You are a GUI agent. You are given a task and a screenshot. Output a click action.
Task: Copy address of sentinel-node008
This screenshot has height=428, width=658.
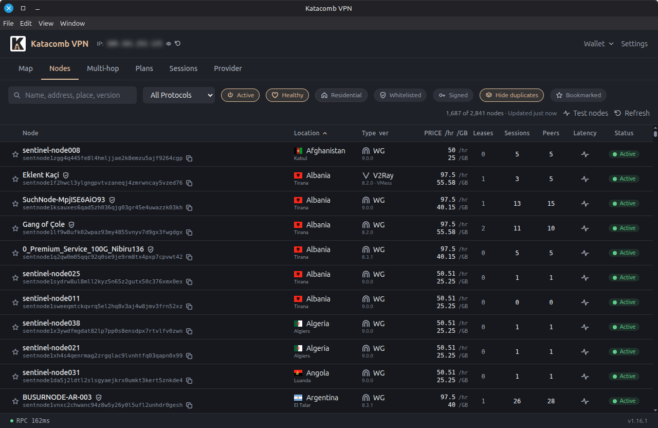(x=189, y=158)
